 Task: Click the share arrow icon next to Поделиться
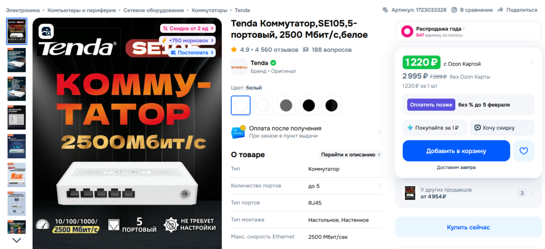point(500,10)
